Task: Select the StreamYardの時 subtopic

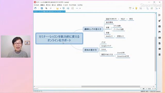Action: tap(123, 56)
